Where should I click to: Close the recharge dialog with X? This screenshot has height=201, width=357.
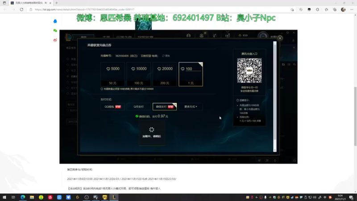click(x=280, y=38)
